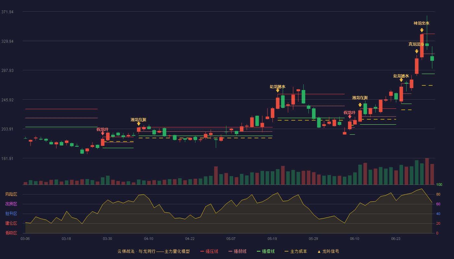The height and width of the screenshot is (259, 454).
Task: Click the 05-29 date label
Action: 313,239
